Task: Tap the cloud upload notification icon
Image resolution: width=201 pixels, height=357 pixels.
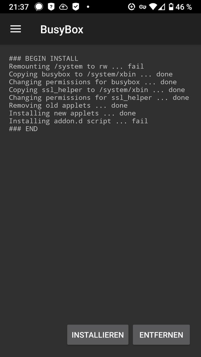Action: coord(63,7)
